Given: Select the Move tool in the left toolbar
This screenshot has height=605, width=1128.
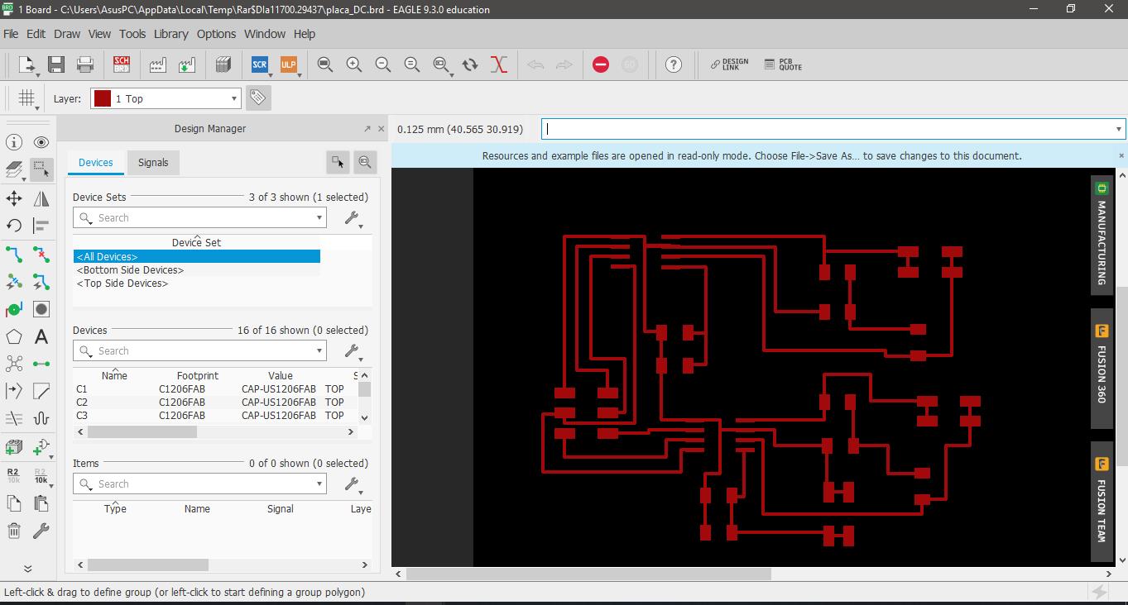Looking at the screenshot, I should pos(14,198).
